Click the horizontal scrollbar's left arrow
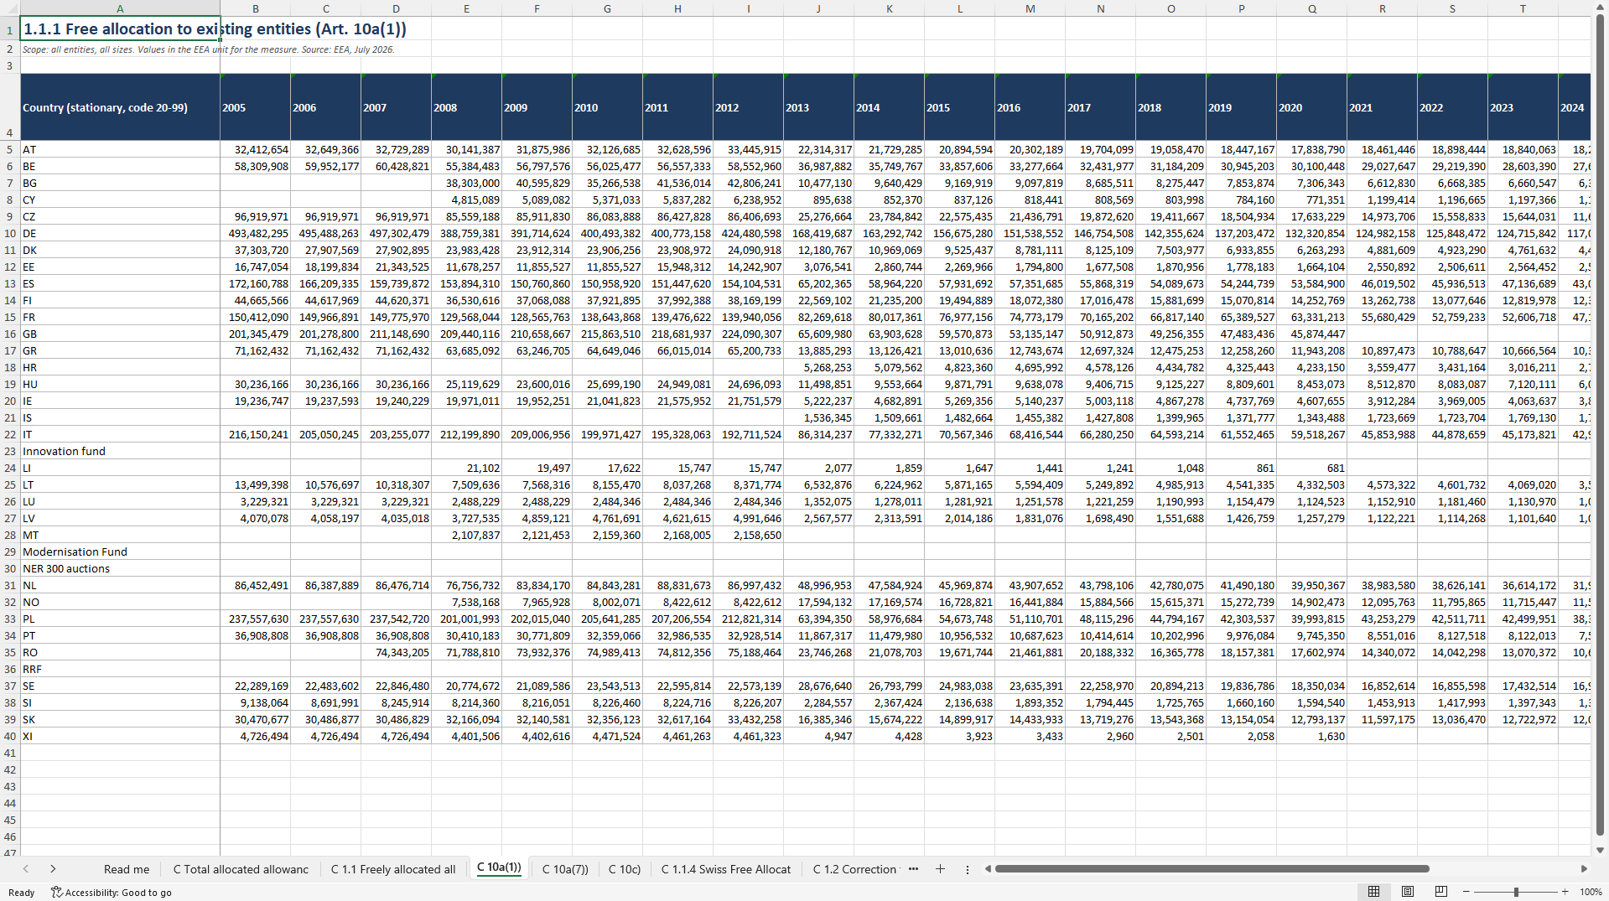Image resolution: width=1609 pixels, height=901 pixels. (988, 869)
